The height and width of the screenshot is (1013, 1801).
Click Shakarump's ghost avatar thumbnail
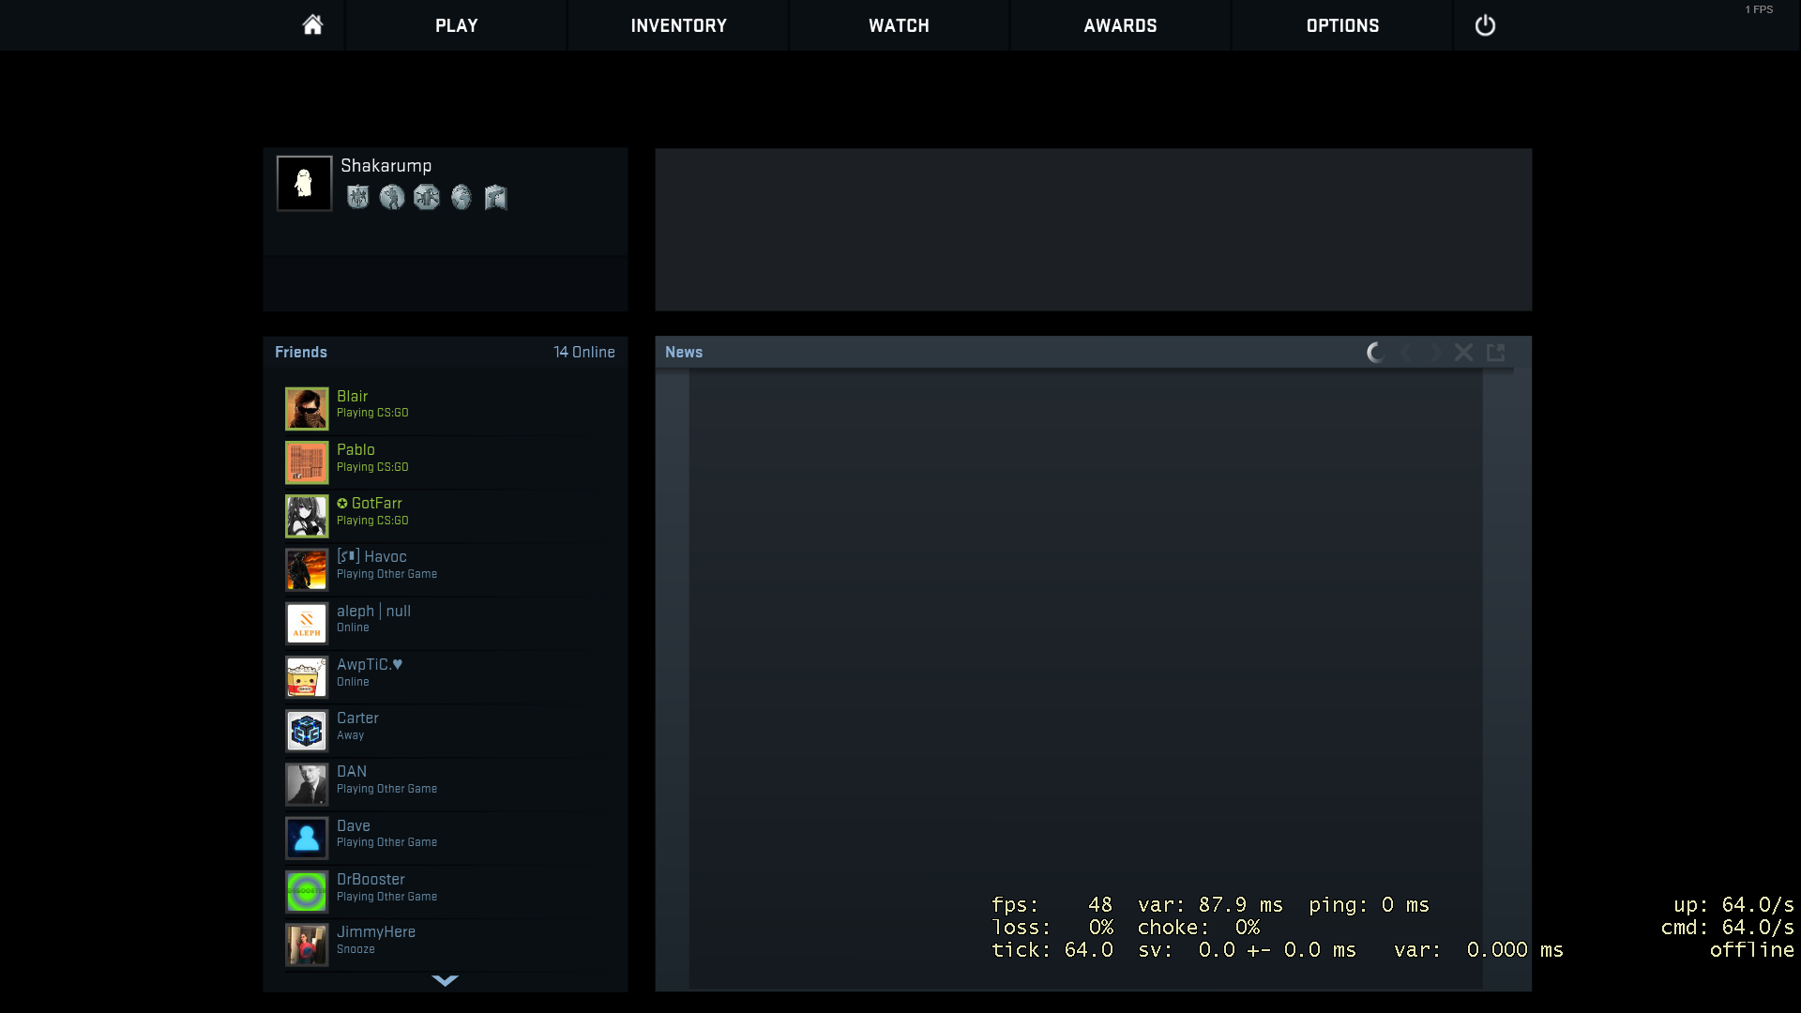[x=304, y=183]
